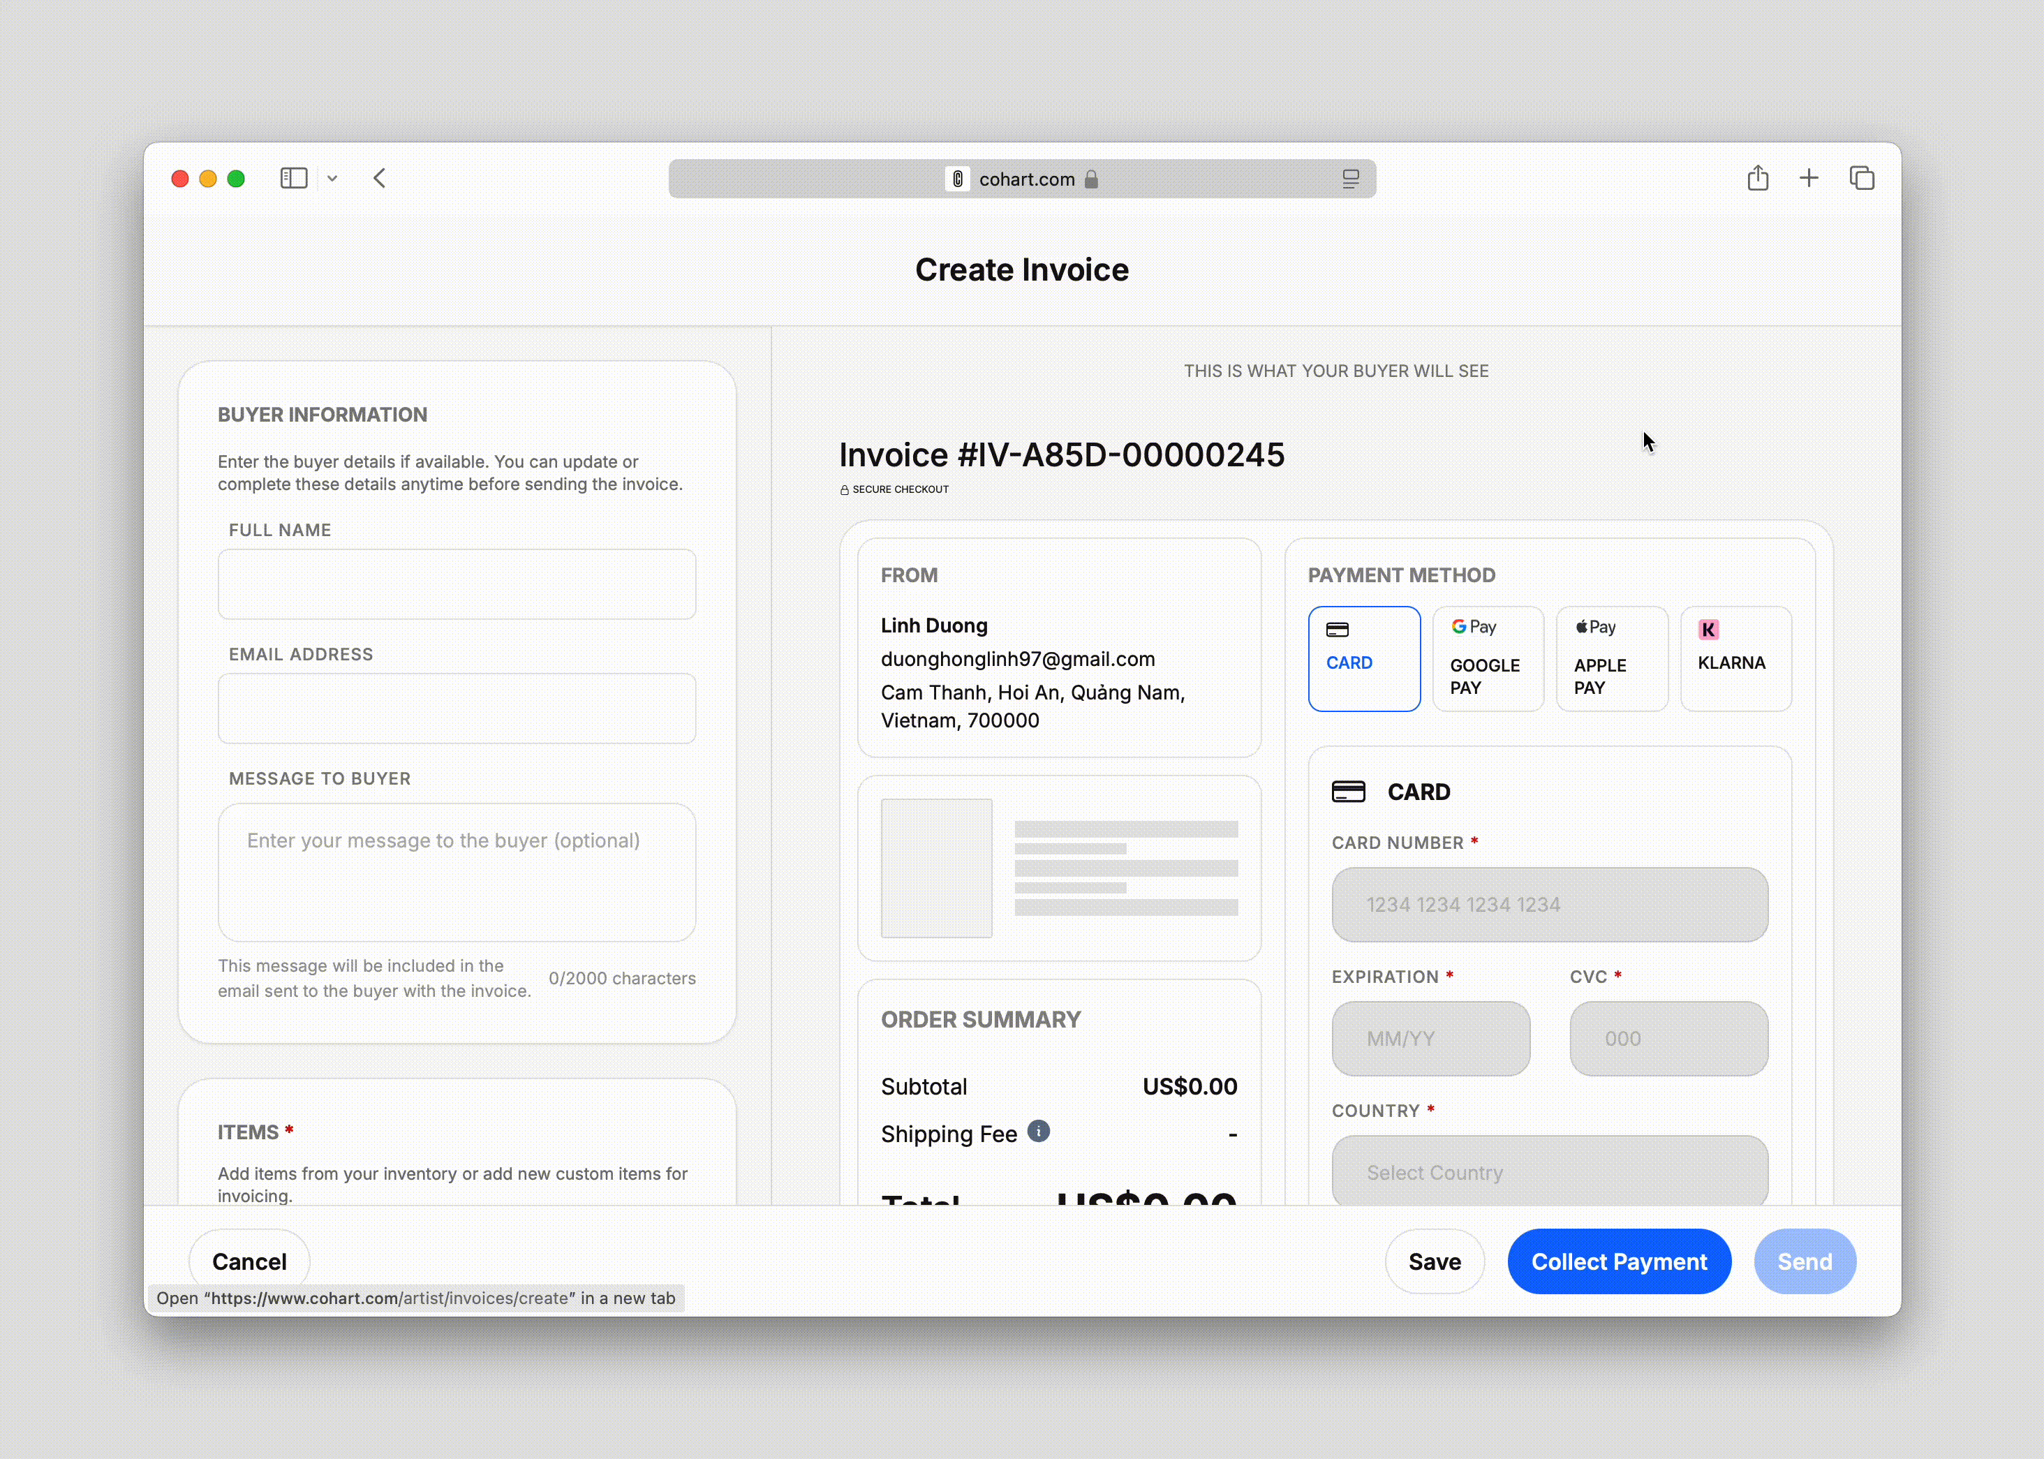Select Apple Pay as payment method
The image size is (2044, 1459).
[x=1611, y=658]
